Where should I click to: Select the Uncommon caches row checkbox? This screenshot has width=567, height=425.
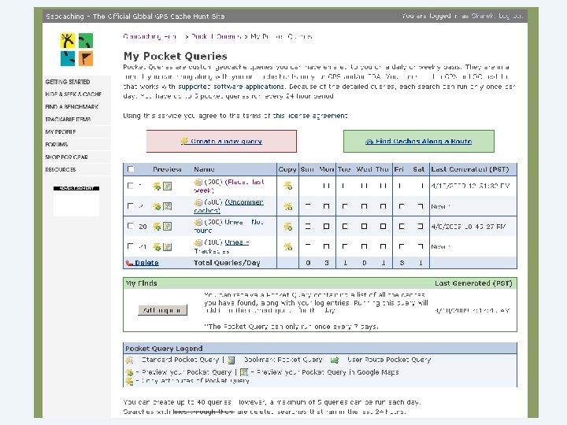pos(131,206)
